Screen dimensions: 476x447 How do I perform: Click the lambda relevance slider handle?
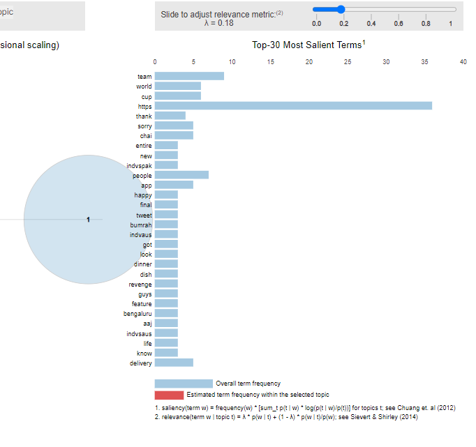[x=340, y=9]
